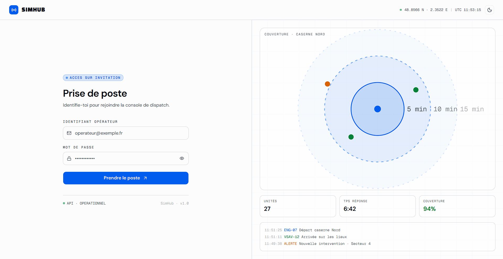This screenshot has height=259, width=503.
Task: Click the ALERTE log entry
Action: 290,244
